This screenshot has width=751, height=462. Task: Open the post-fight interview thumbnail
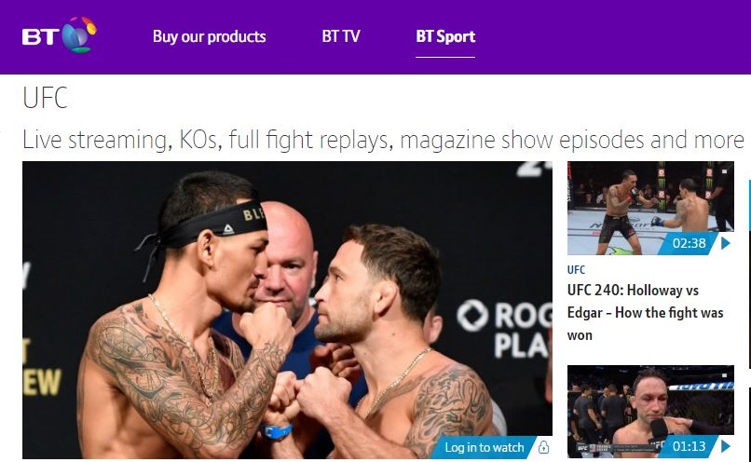pos(650,412)
